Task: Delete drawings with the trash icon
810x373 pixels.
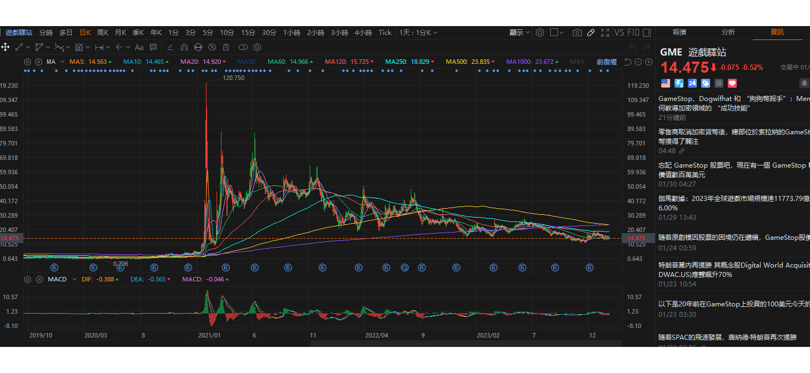Action: pyautogui.click(x=226, y=47)
